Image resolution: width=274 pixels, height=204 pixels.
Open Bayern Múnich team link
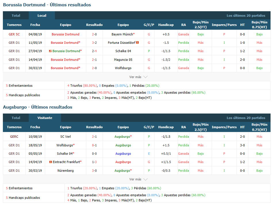point(122,34)
